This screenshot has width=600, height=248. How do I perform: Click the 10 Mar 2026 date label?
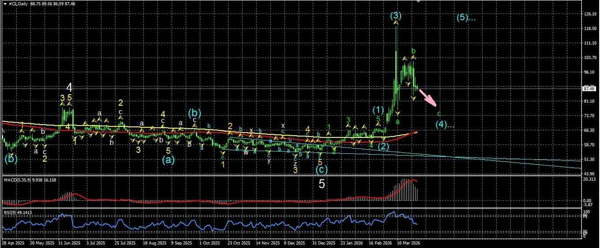(x=409, y=243)
